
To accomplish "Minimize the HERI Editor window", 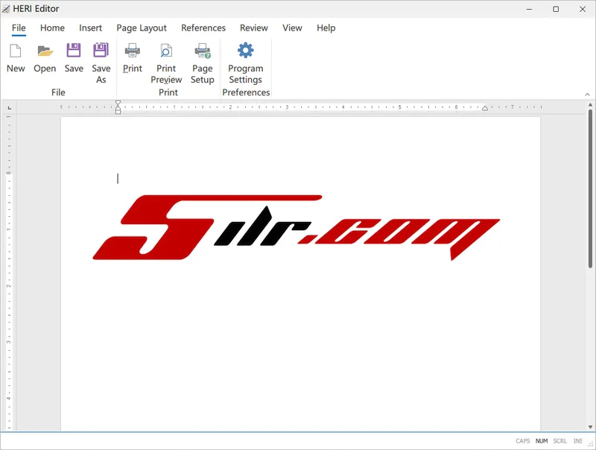I will click(x=529, y=9).
